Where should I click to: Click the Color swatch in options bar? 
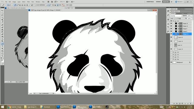coord(71,5)
